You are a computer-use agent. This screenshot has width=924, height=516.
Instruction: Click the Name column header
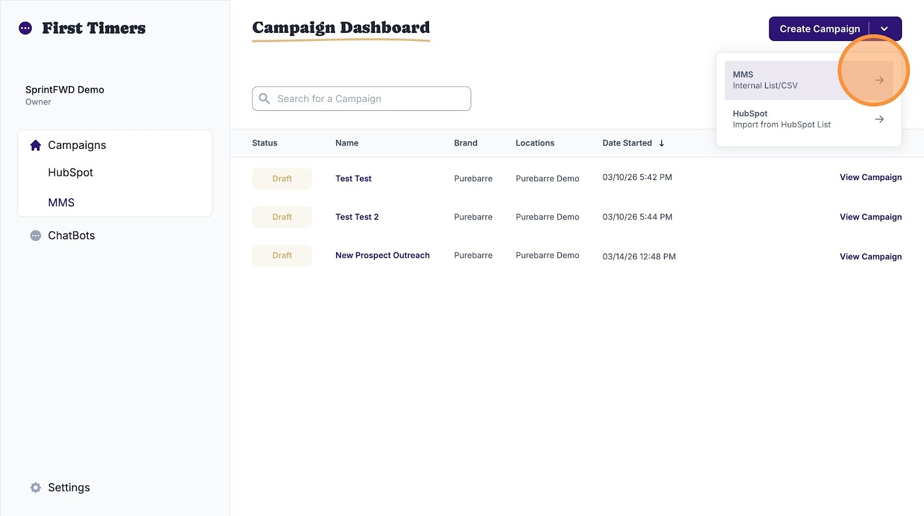click(x=347, y=143)
